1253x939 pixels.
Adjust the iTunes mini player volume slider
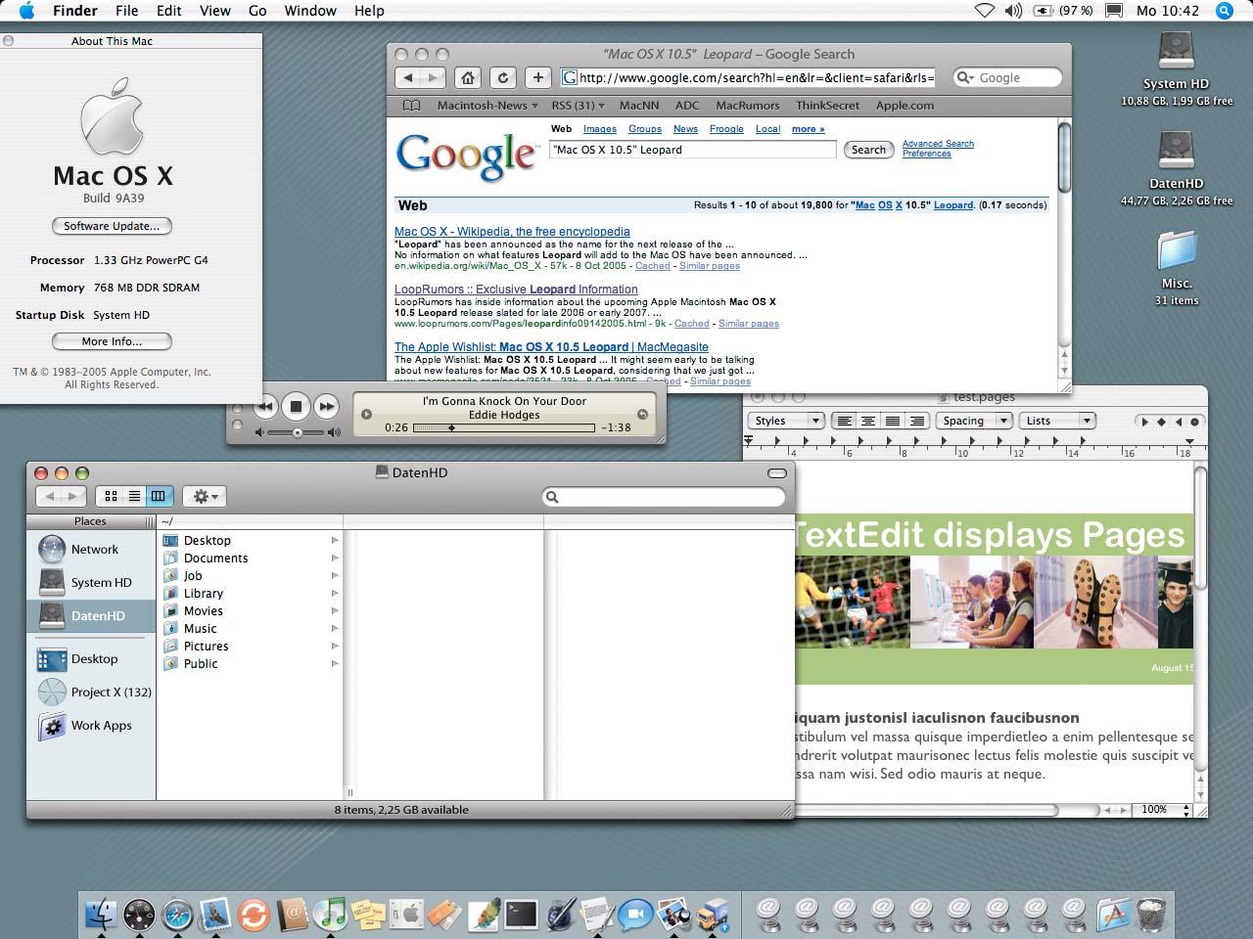coord(298,432)
